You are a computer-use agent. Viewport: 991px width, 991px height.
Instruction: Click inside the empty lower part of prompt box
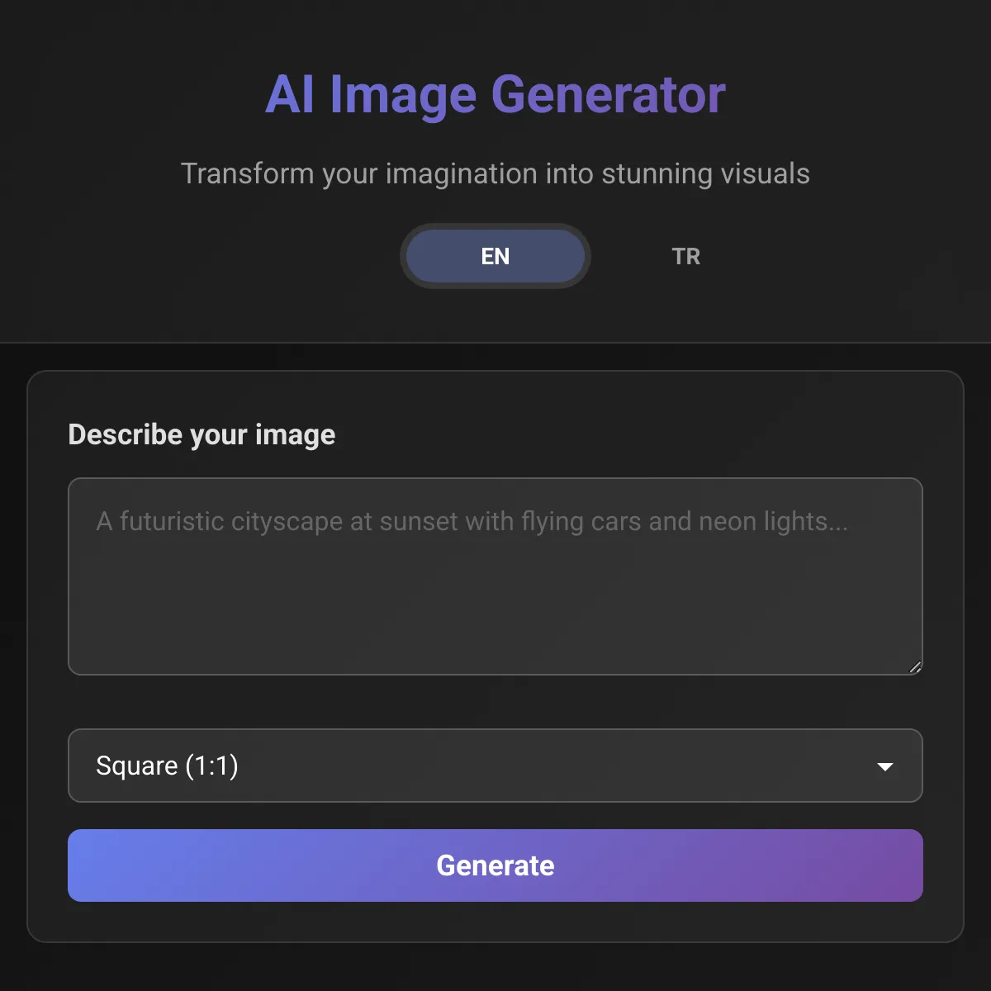[x=495, y=611]
